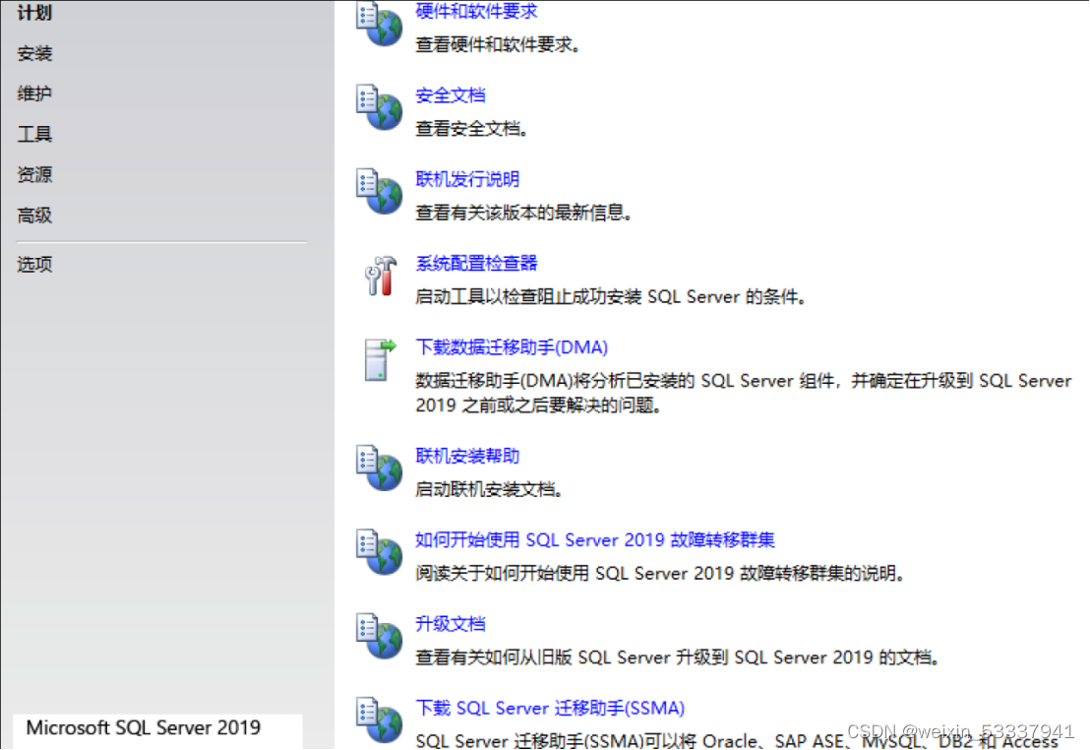
Task: Click the text 查看安全文档。
Action: (472, 129)
